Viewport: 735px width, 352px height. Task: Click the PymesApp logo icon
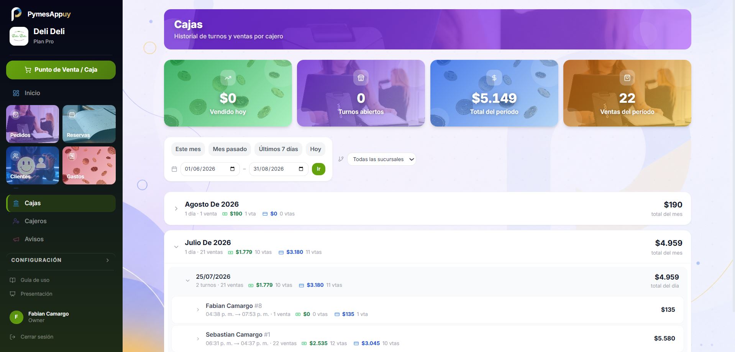click(x=16, y=14)
